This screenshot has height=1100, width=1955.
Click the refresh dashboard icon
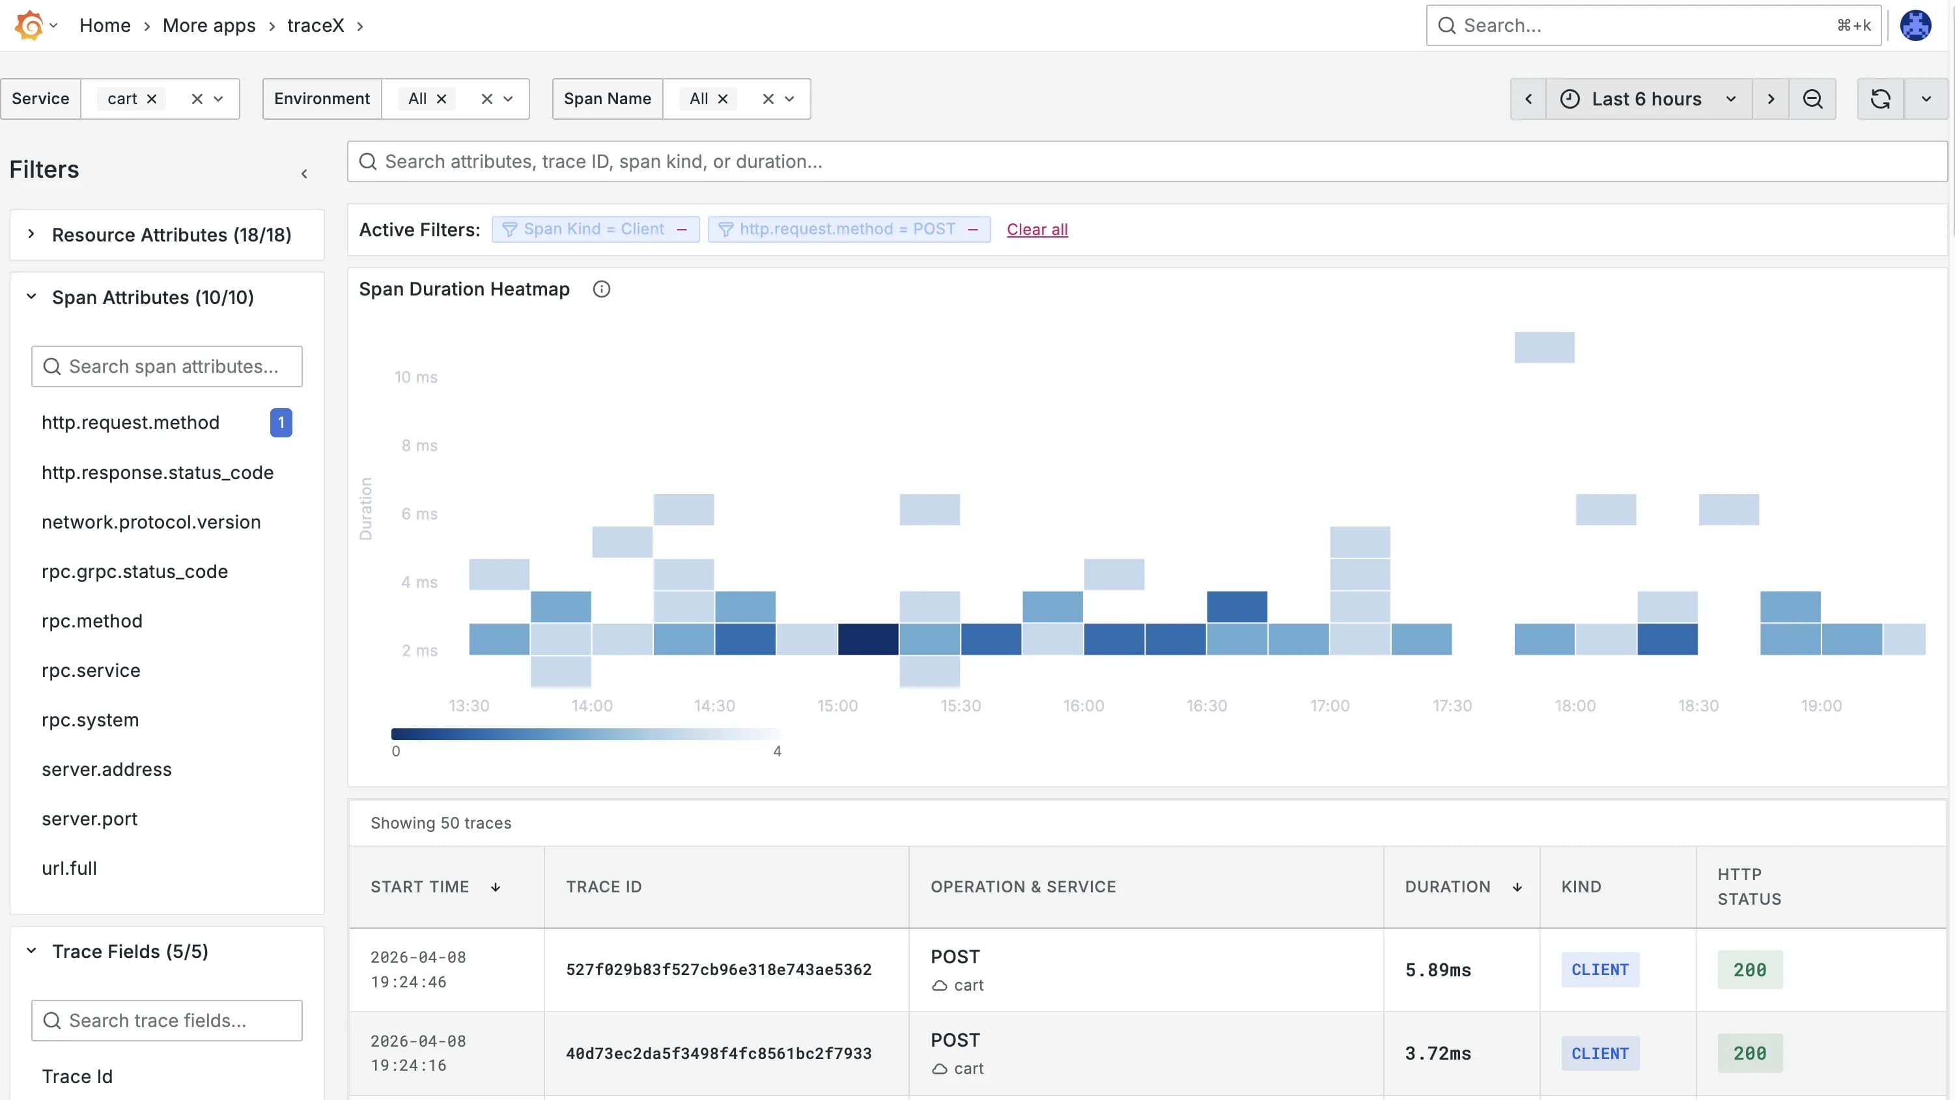point(1880,99)
